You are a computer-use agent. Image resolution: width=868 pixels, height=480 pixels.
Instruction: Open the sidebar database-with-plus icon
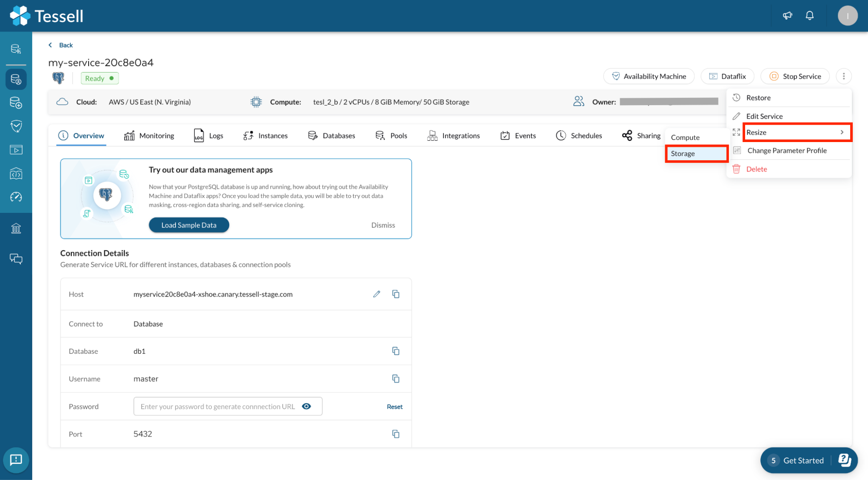coord(16,103)
